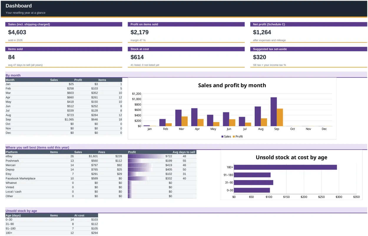Click the 180+ bar in age chart
The width and height of the screenshot is (368, 236).
(285, 167)
